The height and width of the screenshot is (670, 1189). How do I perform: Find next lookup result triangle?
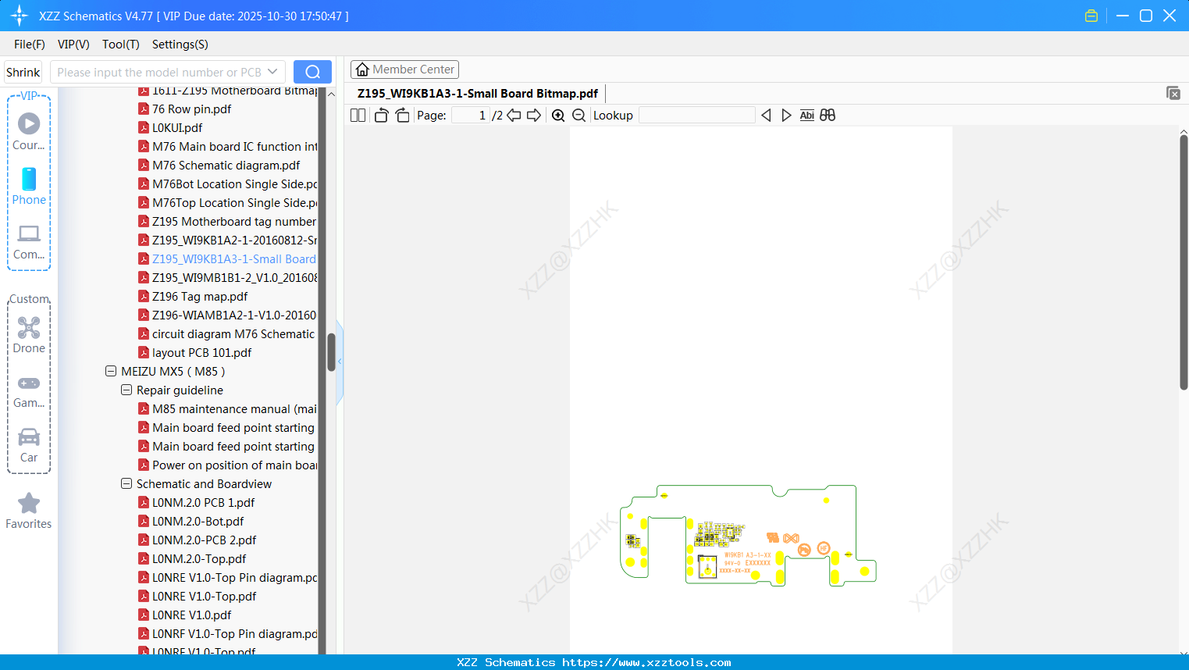[x=786, y=116]
